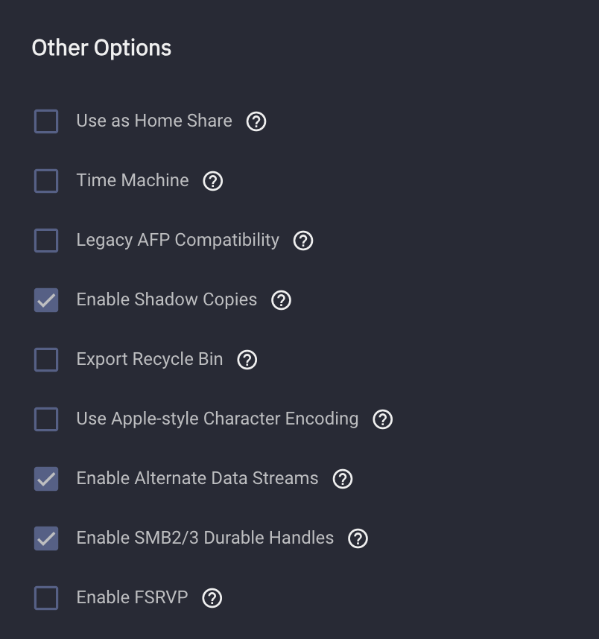Select the Other Options heading
The width and height of the screenshot is (599, 639).
(x=101, y=48)
